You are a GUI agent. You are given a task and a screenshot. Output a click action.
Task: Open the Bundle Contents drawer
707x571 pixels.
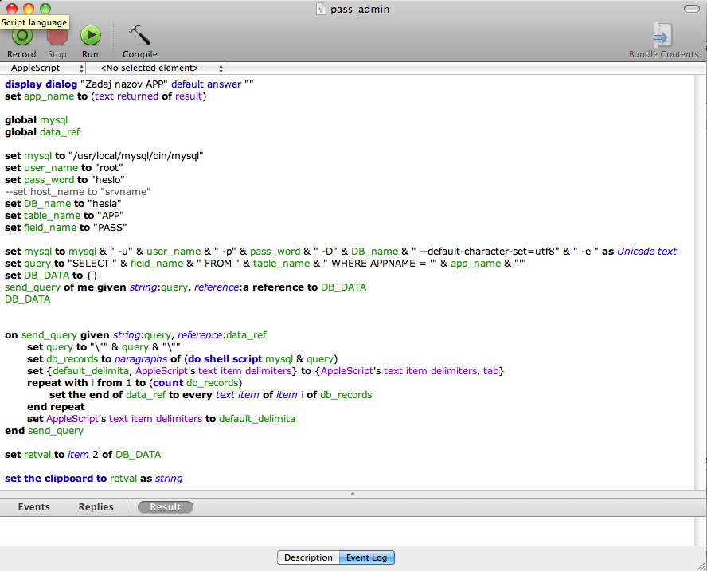[662, 35]
